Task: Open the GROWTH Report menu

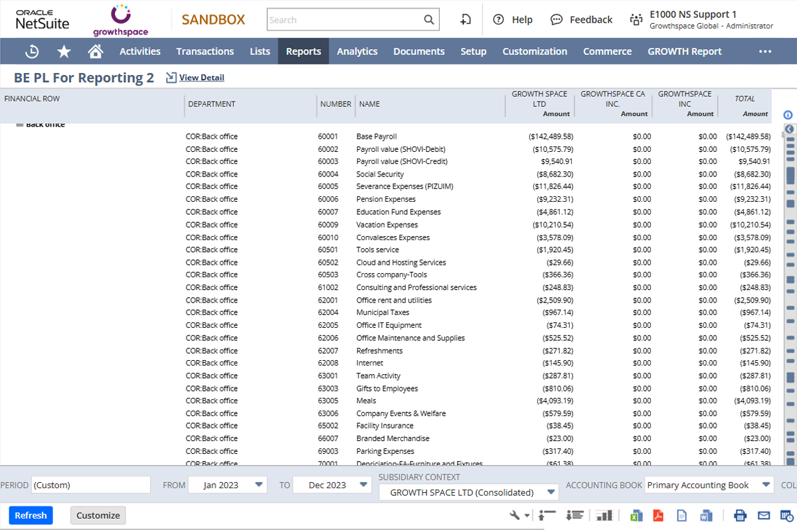Action: pyautogui.click(x=685, y=51)
